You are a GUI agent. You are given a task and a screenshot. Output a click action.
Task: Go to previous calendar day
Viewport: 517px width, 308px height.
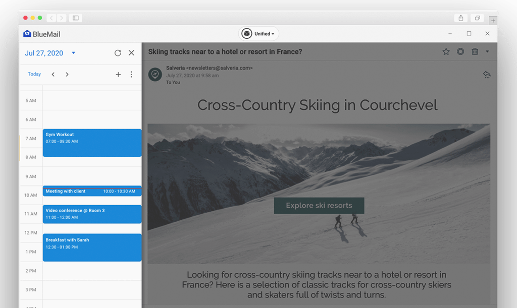(53, 75)
